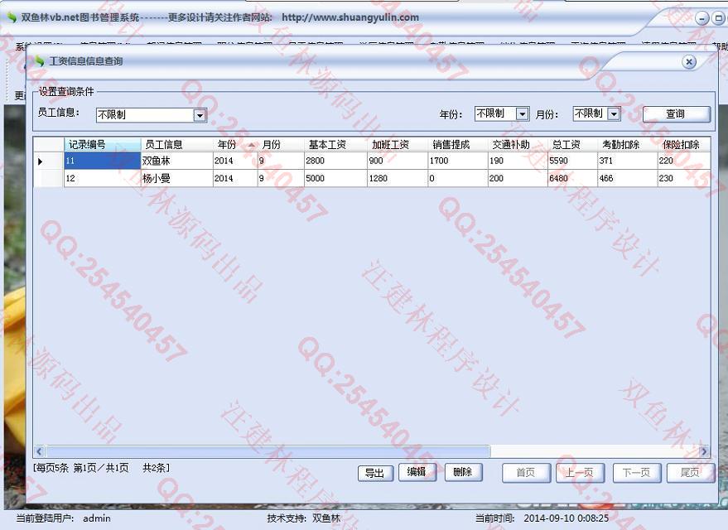
Task: Sort by 总工资 column header
Action: click(x=572, y=145)
